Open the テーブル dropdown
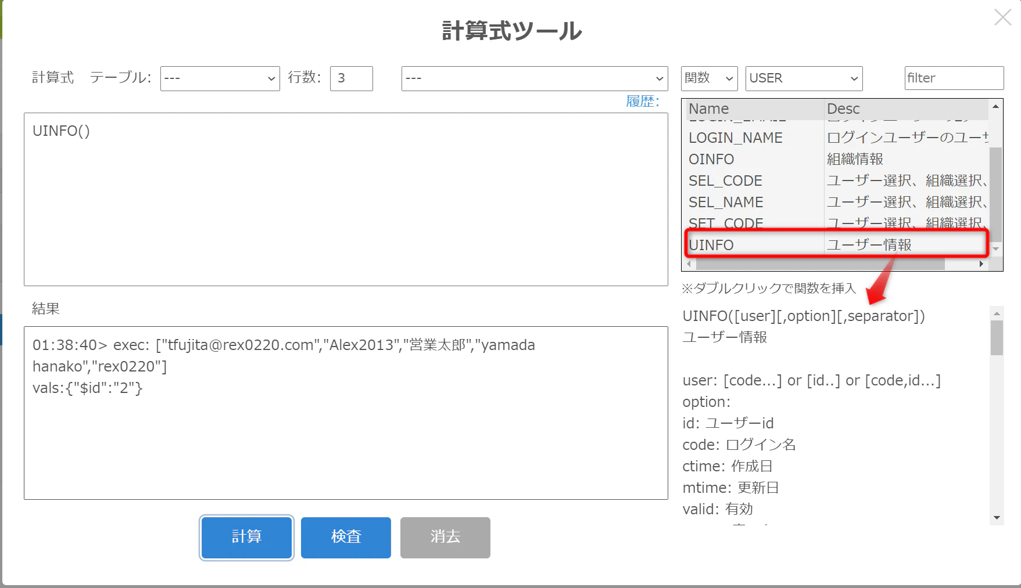 pyautogui.click(x=220, y=78)
